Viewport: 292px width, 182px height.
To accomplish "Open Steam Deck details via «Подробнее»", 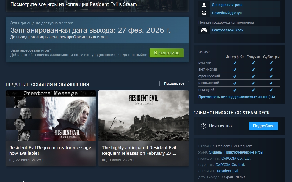I will (x=263, y=126).
